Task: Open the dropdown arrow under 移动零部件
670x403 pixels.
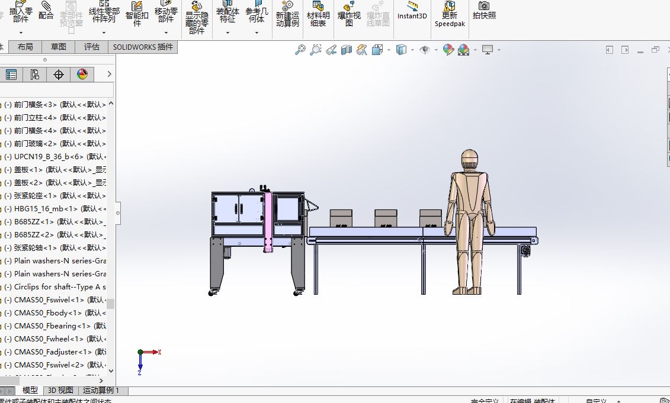Action: (166, 33)
